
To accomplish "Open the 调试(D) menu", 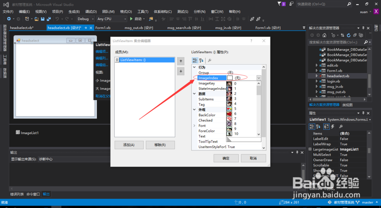I will [x=91, y=12].
